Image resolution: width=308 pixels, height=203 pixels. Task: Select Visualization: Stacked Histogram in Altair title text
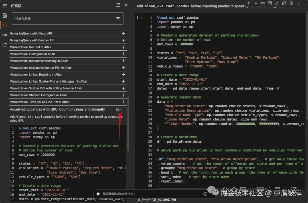click(x=38, y=95)
